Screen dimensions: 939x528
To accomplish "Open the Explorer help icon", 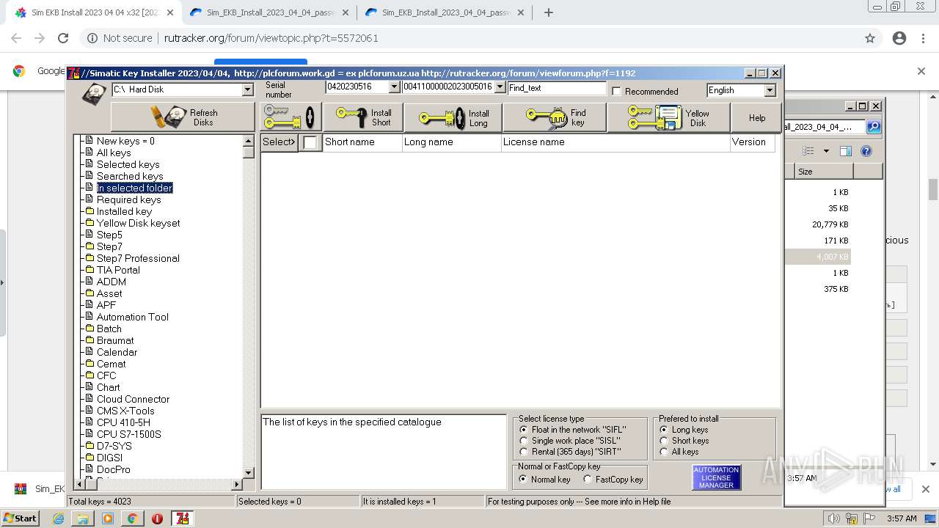I will click(x=866, y=151).
